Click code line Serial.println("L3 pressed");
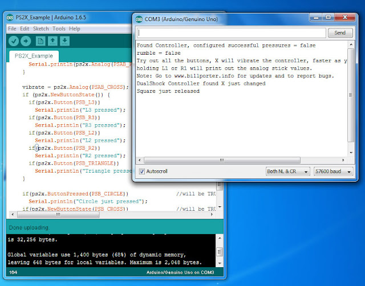The image size is (365, 286). (80, 110)
